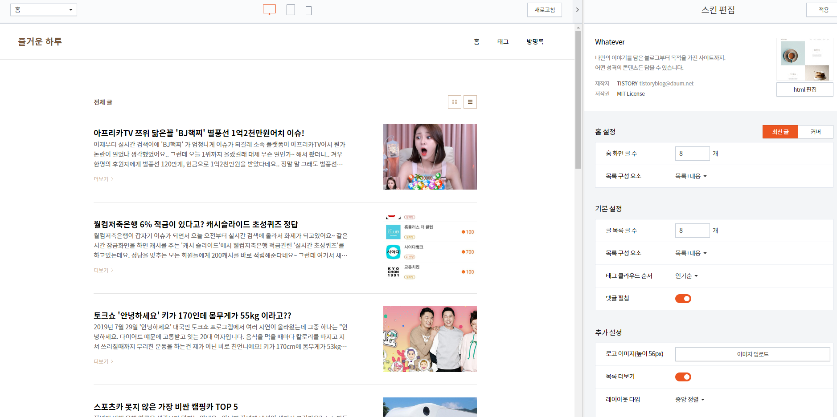
Task: Click 더보기 under the 웰컴저축은행 post
Action: click(103, 270)
